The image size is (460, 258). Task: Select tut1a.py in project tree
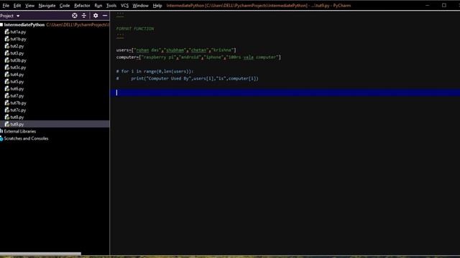[x=18, y=32]
